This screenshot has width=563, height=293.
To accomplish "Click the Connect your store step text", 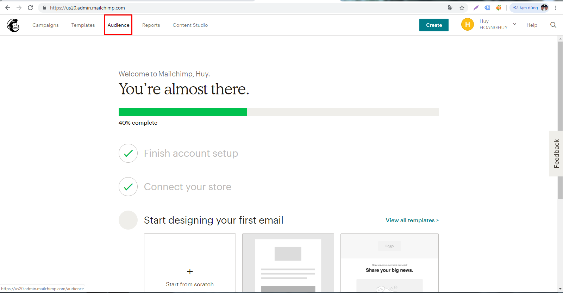I will (188, 187).
